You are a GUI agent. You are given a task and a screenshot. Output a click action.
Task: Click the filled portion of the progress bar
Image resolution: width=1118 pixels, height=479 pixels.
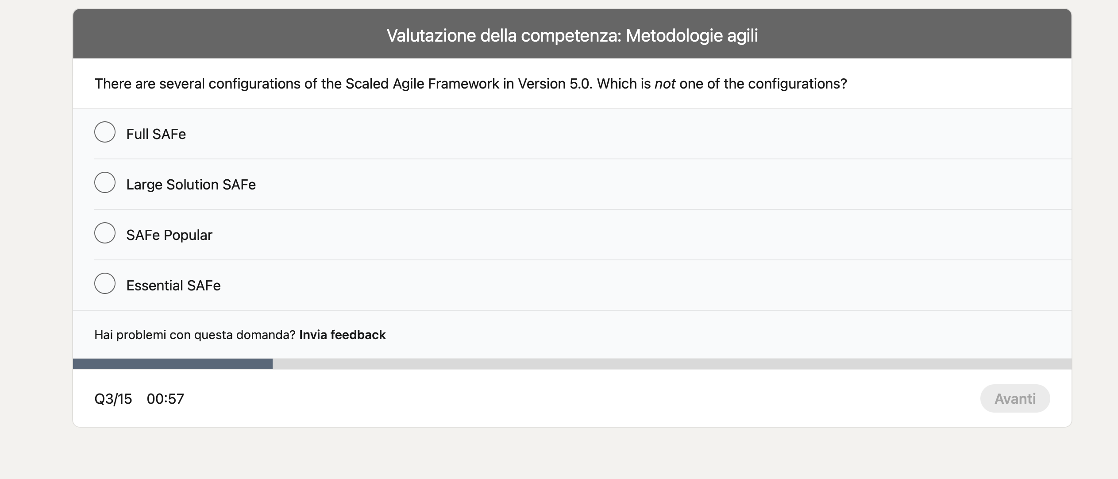[173, 363]
